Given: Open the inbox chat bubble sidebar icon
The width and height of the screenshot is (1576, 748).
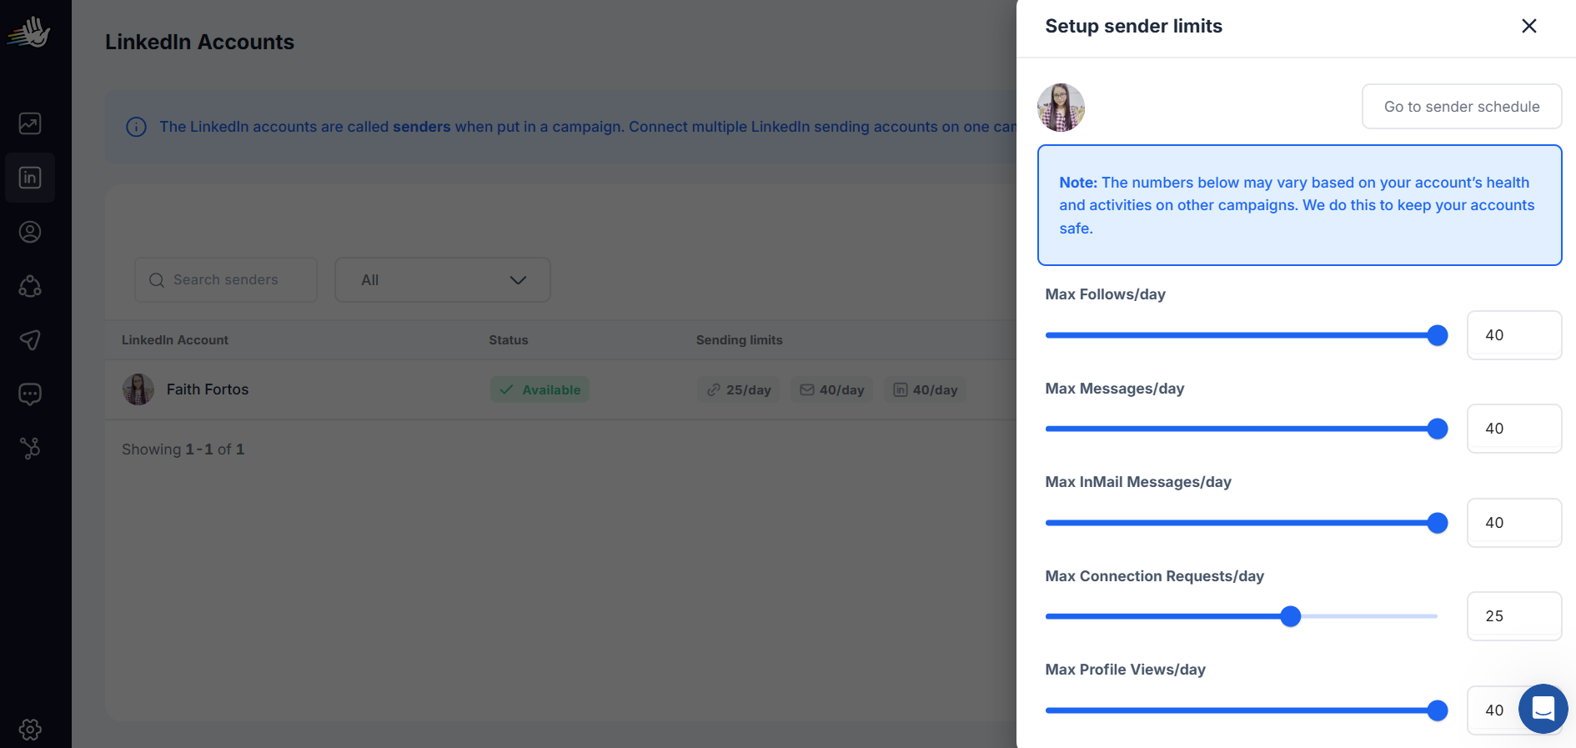Looking at the screenshot, I should 30,394.
